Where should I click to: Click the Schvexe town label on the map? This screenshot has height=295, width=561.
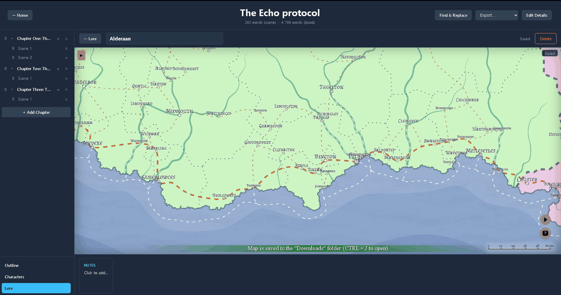[92, 143]
